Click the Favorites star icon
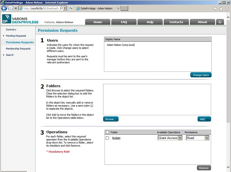The image size is (231, 172). [221, 9]
